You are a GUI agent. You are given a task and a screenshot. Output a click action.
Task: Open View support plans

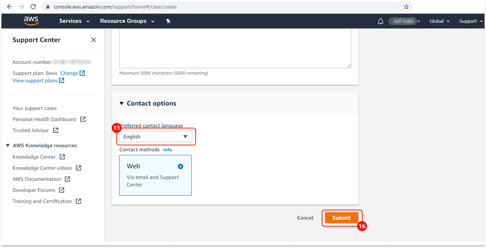click(x=35, y=80)
